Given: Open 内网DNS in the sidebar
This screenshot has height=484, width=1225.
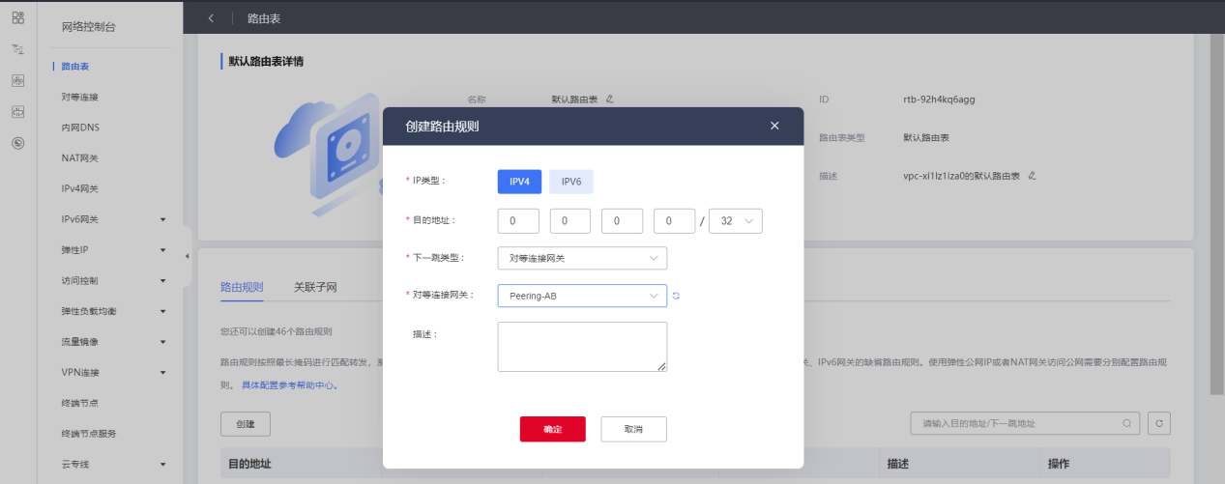Looking at the screenshot, I should 79,128.
